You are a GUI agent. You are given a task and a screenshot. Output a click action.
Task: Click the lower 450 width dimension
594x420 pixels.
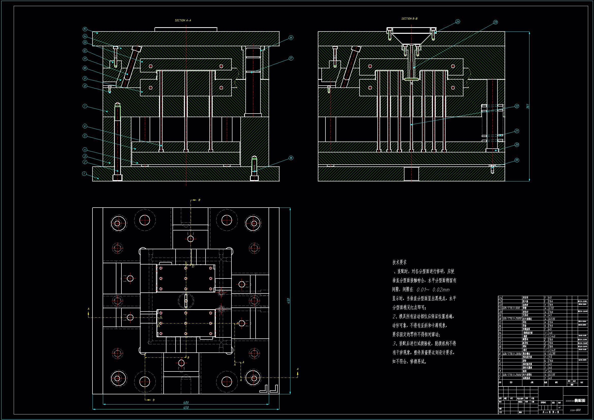(x=186, y=408)
